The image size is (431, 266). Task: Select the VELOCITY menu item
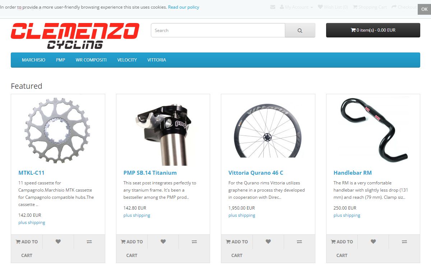[127, 60]
